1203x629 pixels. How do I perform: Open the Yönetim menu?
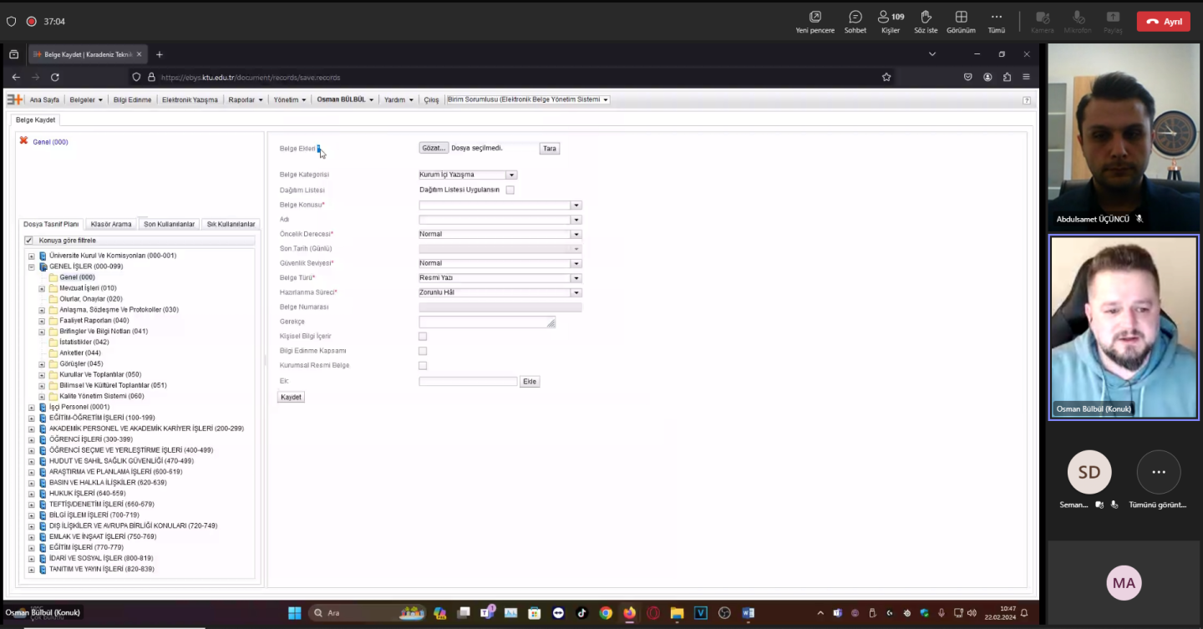click(290, 99)
